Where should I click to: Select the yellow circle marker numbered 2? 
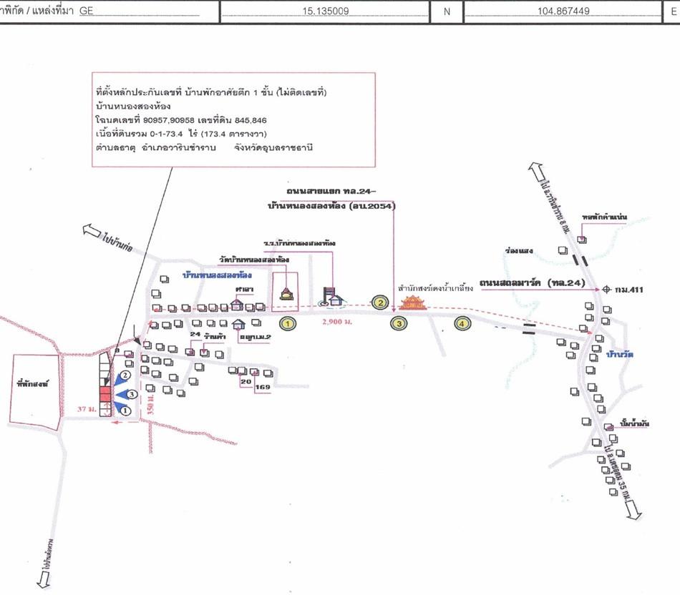click(381, 303)
